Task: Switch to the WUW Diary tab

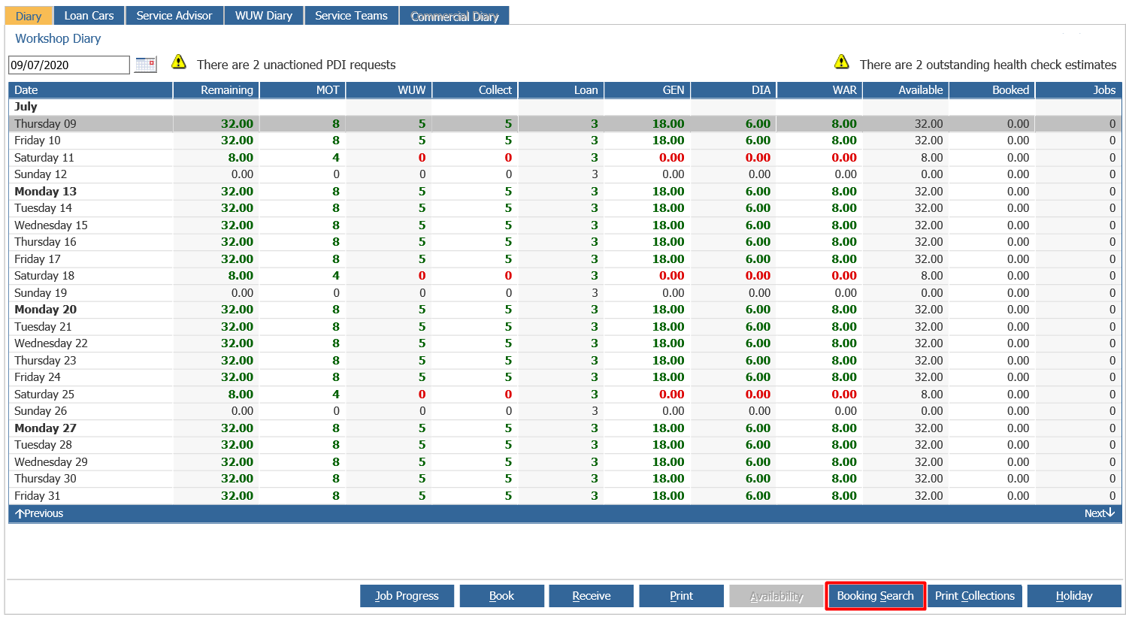Action: 264,16
